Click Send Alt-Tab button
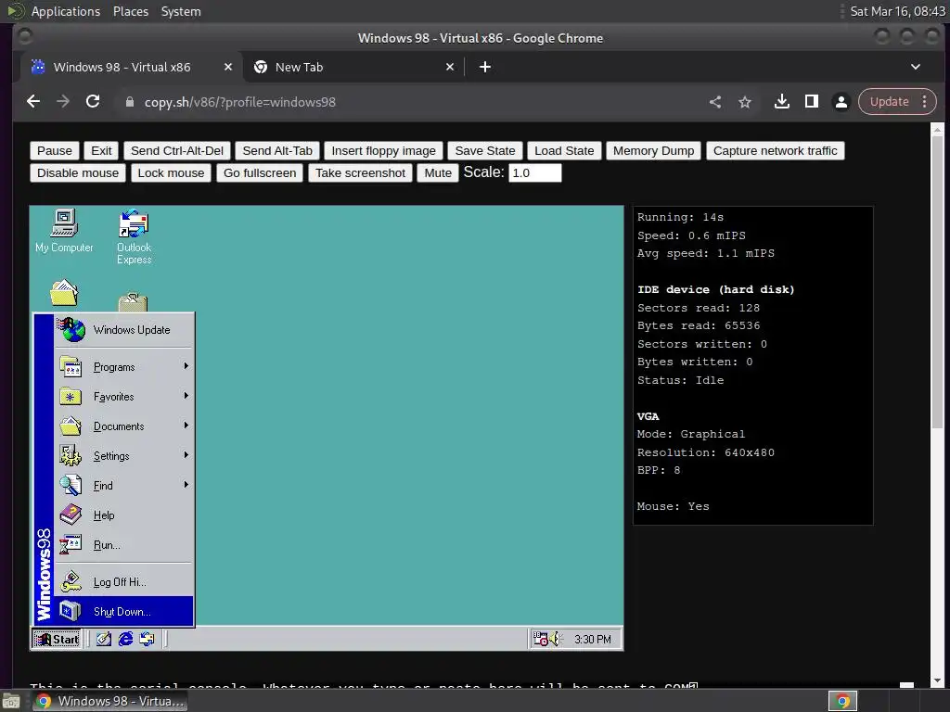Image resolution: width=950 pixels, height=712 pixels. (277, 151)
